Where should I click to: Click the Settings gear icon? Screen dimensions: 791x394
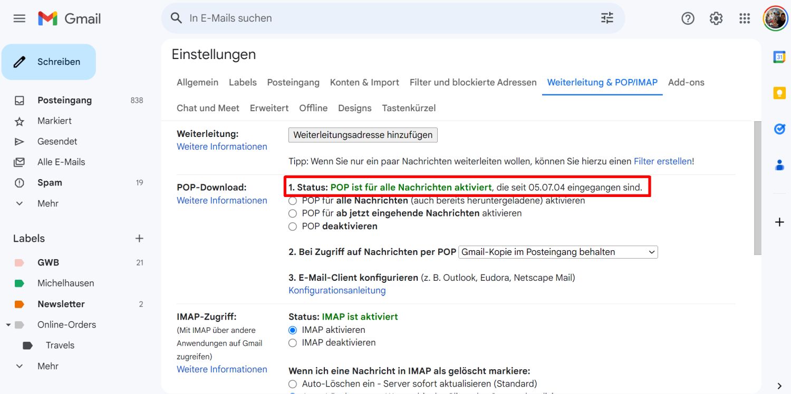tap(716, 18)
